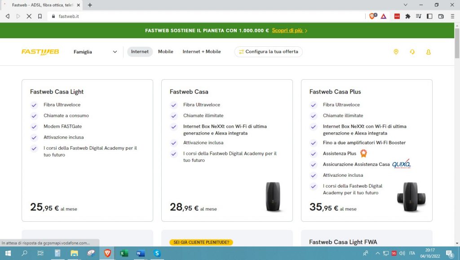
Task: Click the Brave Shields lion icon
Action: tap(372, 16)
